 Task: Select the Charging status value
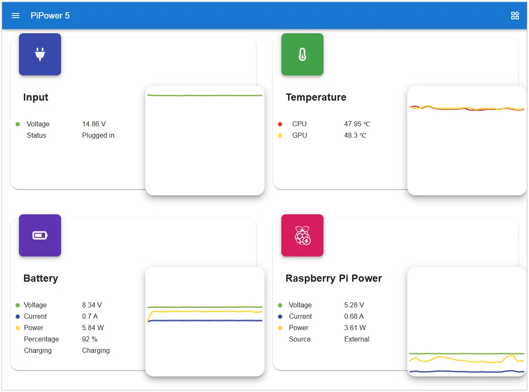coord(96,351)
